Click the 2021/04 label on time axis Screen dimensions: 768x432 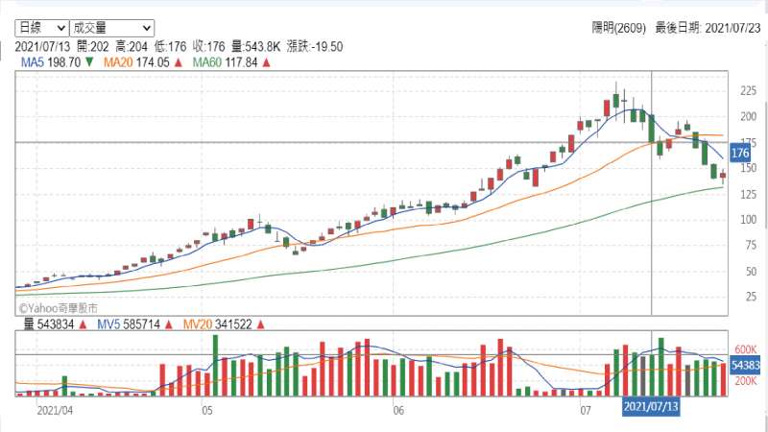pos(55,410)
